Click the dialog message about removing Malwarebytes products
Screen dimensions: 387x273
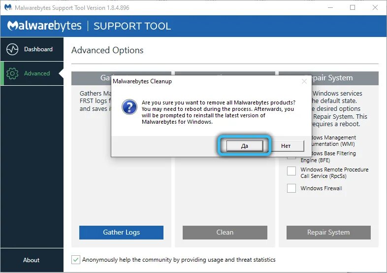(219, 112)
